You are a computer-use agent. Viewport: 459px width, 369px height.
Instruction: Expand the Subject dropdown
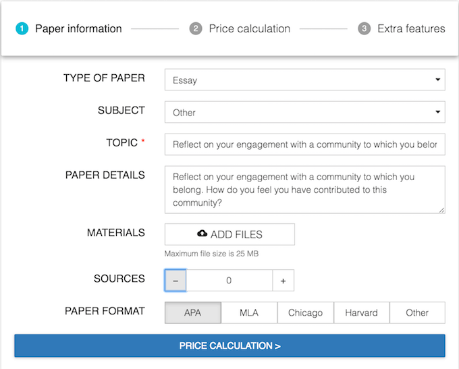(304, 113)
